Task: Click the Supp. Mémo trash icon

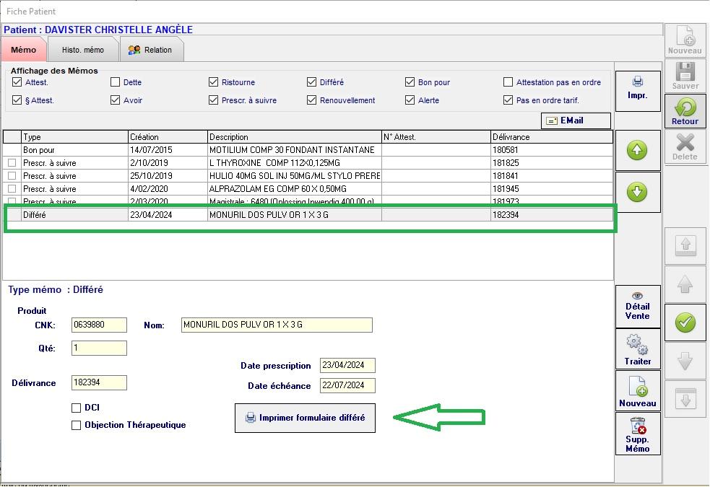Action: (x=637, y=434)
